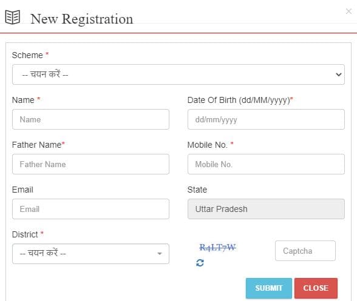Select the Father Name text box

(x=90, y=164)
